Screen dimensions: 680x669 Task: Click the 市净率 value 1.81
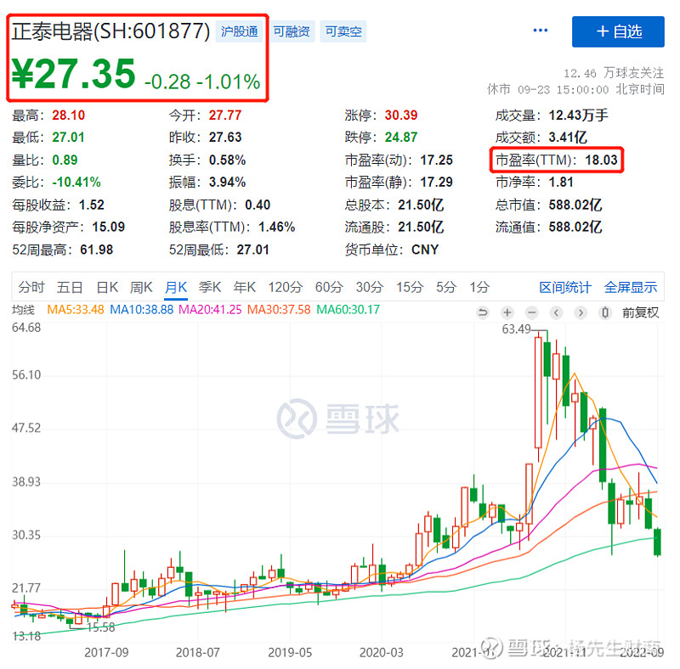(561, 182)
